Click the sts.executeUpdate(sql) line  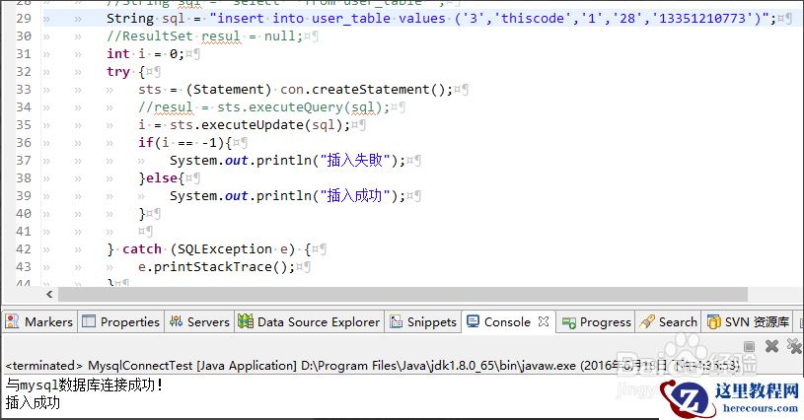point(244,125)
